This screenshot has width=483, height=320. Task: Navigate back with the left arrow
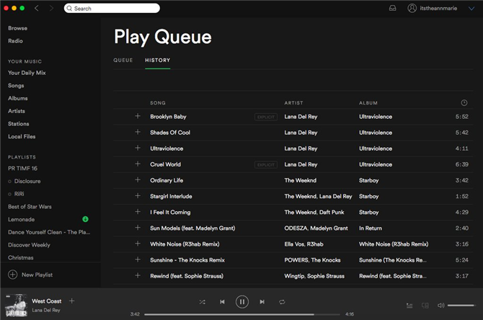[x=37, y=9]
